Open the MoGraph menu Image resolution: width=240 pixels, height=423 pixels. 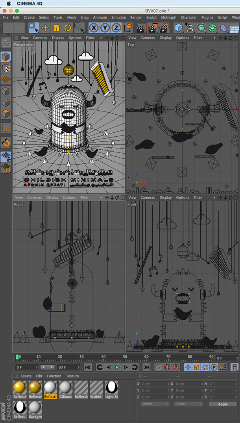pos(169,17)
